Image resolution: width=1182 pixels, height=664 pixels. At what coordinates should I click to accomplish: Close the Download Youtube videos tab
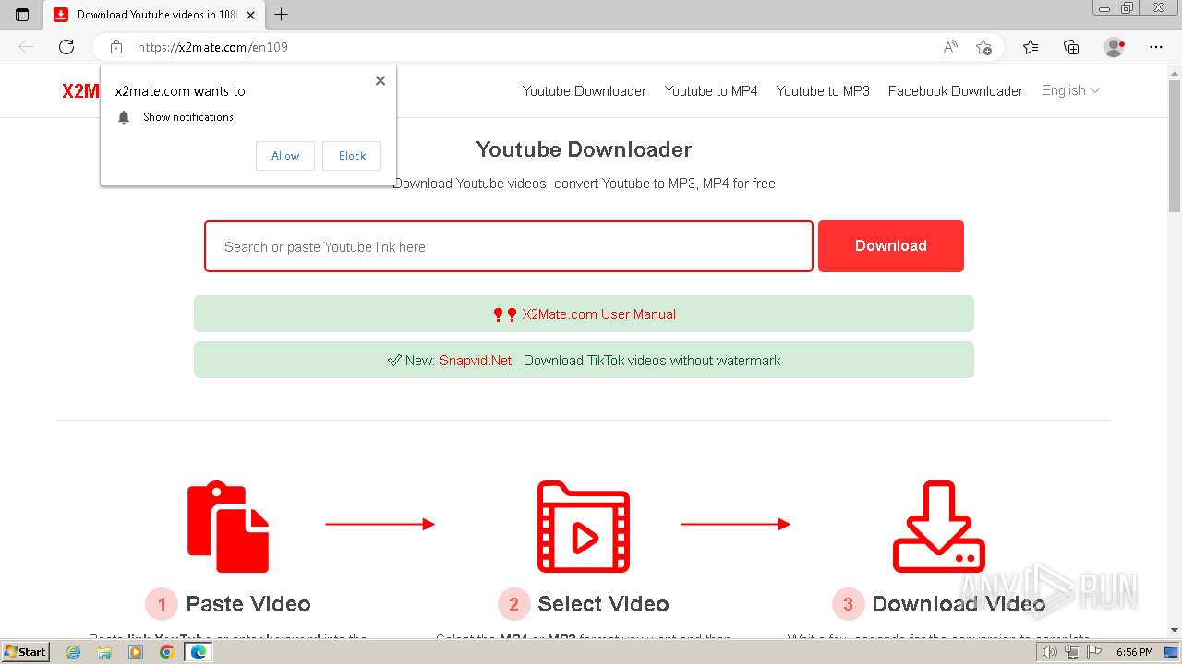point(250,15)
